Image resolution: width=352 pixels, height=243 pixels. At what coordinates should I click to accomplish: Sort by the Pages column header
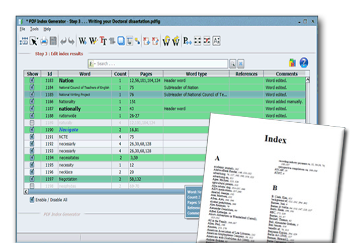[146, 74]
